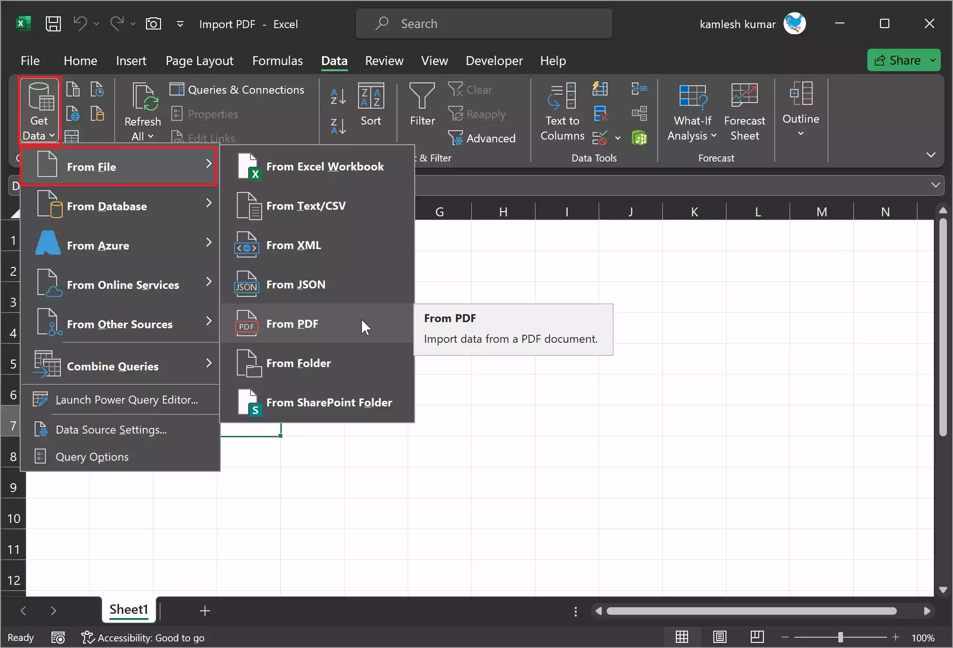Viewport: 953px width, 648px height.
Task: Click the From Table/Range ribbon icon
Action: 72,136
